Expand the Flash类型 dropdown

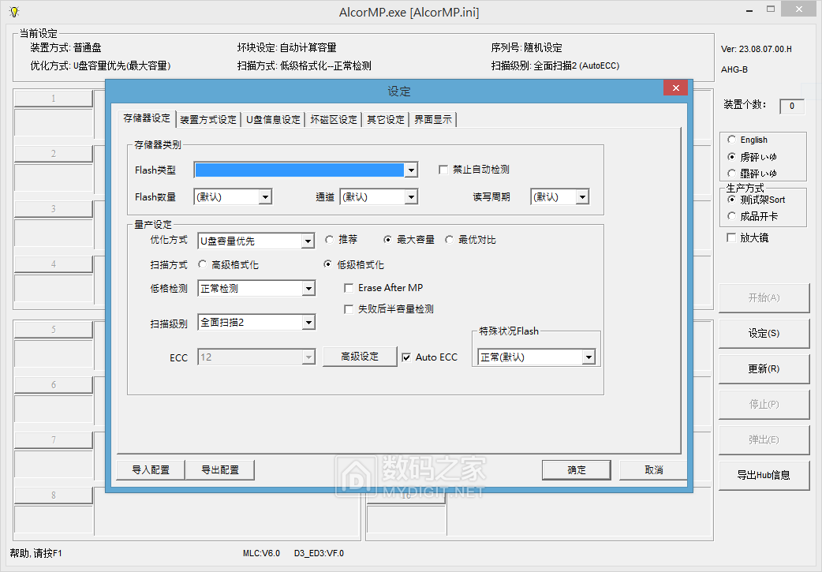pos(410,170)
